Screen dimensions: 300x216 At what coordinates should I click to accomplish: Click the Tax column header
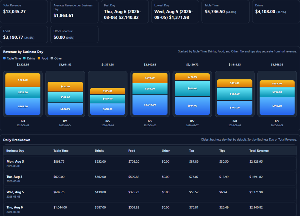(191, 151)
